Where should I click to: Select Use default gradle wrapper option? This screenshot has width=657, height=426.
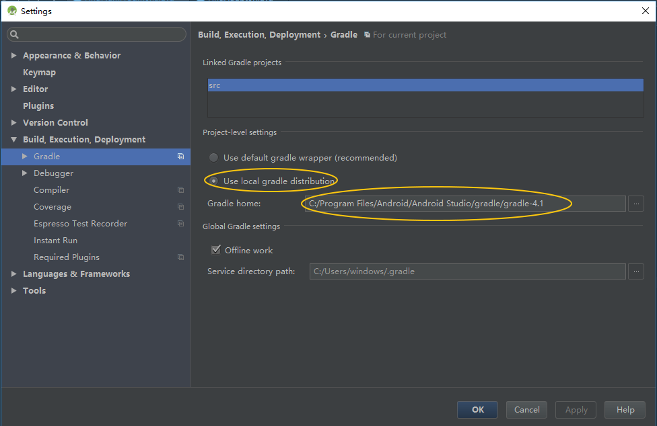(x=213, y=158)
